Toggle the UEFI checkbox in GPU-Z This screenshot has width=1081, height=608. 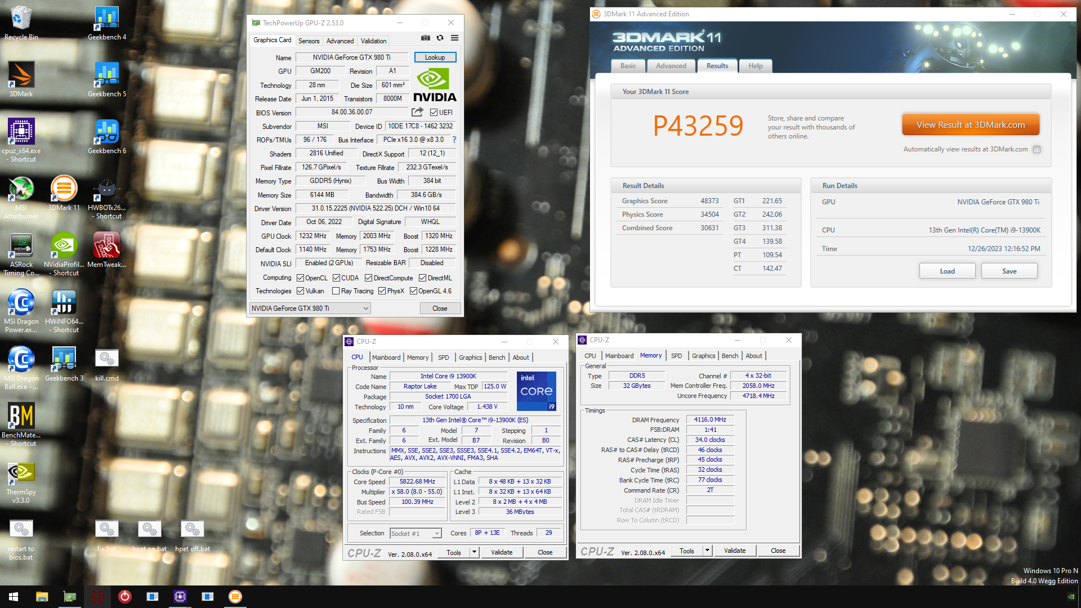pos(434,113)
